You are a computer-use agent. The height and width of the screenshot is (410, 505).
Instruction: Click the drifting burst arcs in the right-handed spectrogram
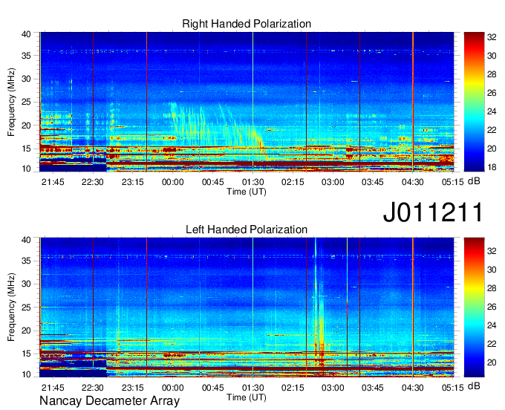219,127
